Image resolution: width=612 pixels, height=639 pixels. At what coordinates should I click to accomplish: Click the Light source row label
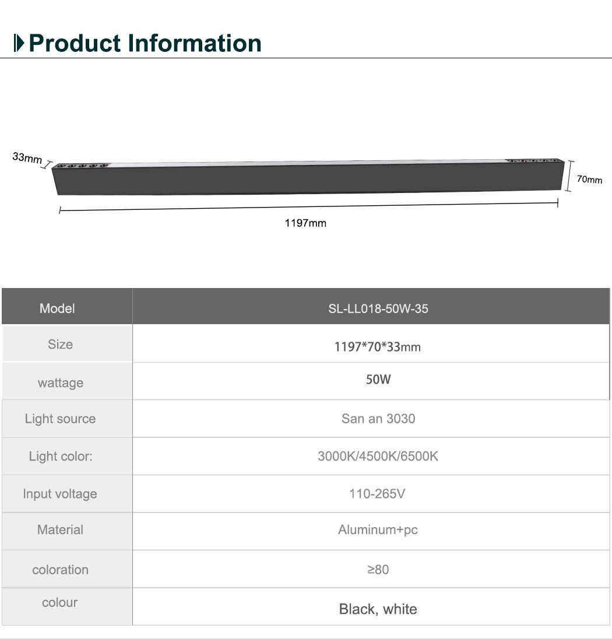60,419
